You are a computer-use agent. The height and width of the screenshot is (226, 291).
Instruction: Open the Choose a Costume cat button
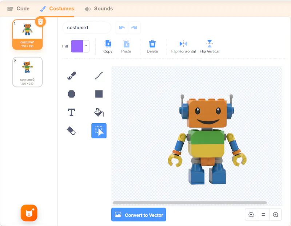coord(29,213)
